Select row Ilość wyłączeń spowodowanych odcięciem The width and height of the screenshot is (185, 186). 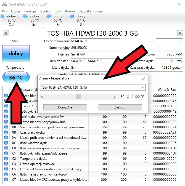pyautogui.click(x=90, y=148)
